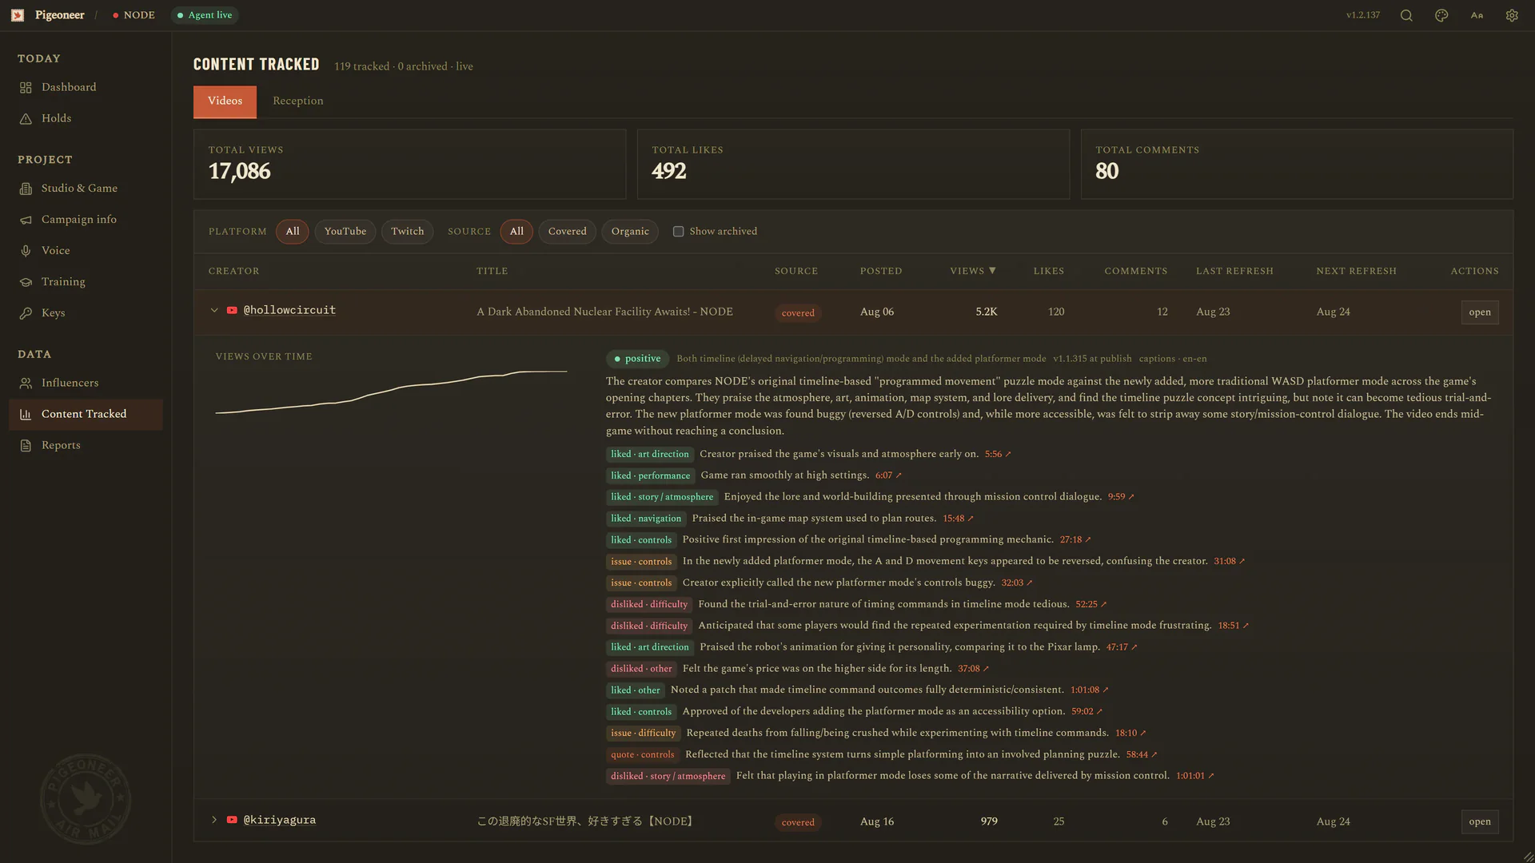Open the 1:01:01 timestamp link
Image resolution: width=1535 pixels, height=863 pixels.
[1194, 776]
